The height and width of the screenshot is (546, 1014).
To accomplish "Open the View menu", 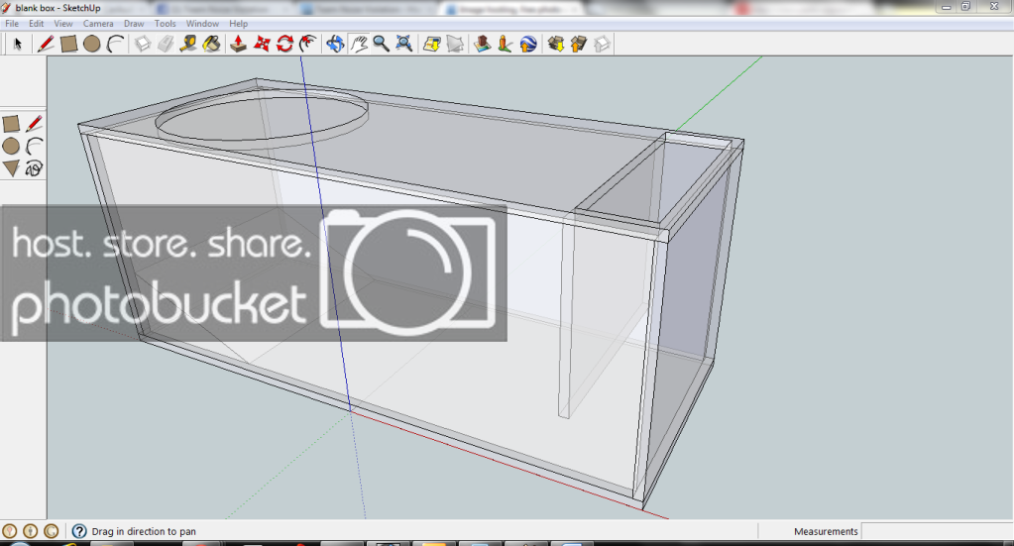I will click(62, 23).
